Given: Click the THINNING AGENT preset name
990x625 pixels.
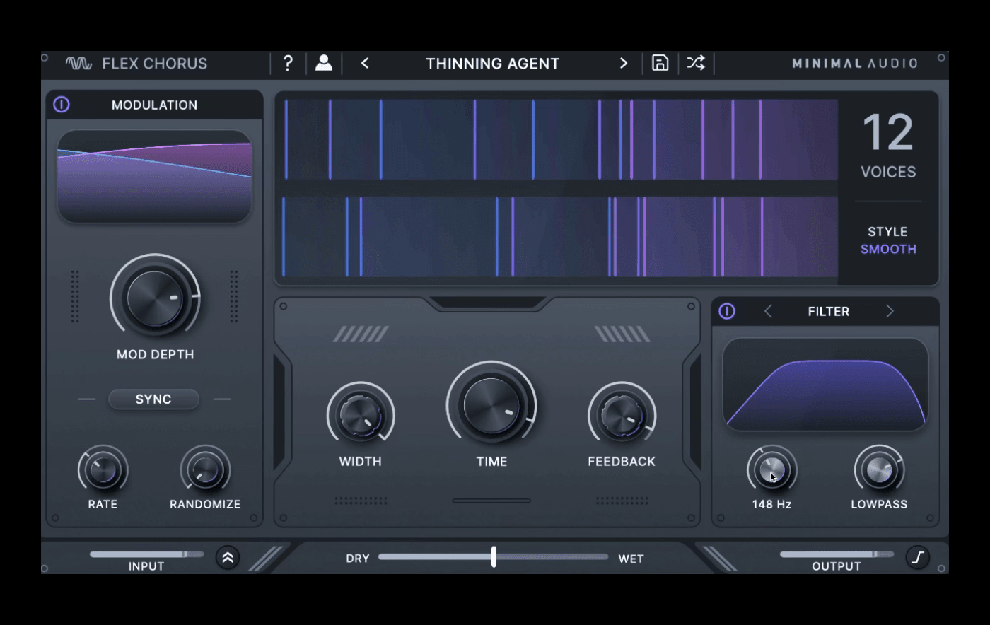Looking at the screenshot, I should tap(493, 63).
